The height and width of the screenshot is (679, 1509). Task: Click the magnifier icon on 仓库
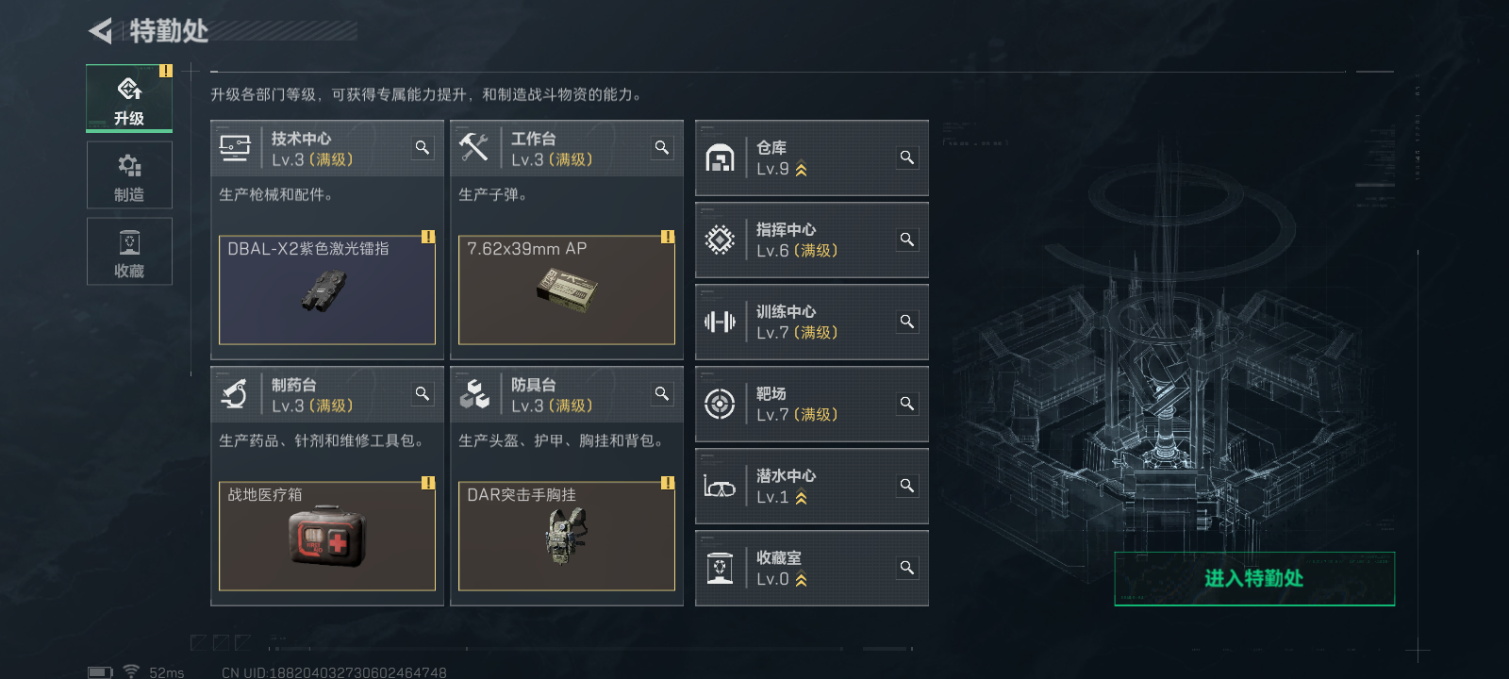(907, 157)
